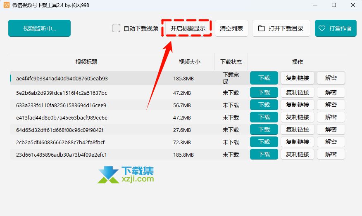Click the folder icon on 打开下载目录 button
Viewport: 362px width, 216px height.
[x=261, y=28]
